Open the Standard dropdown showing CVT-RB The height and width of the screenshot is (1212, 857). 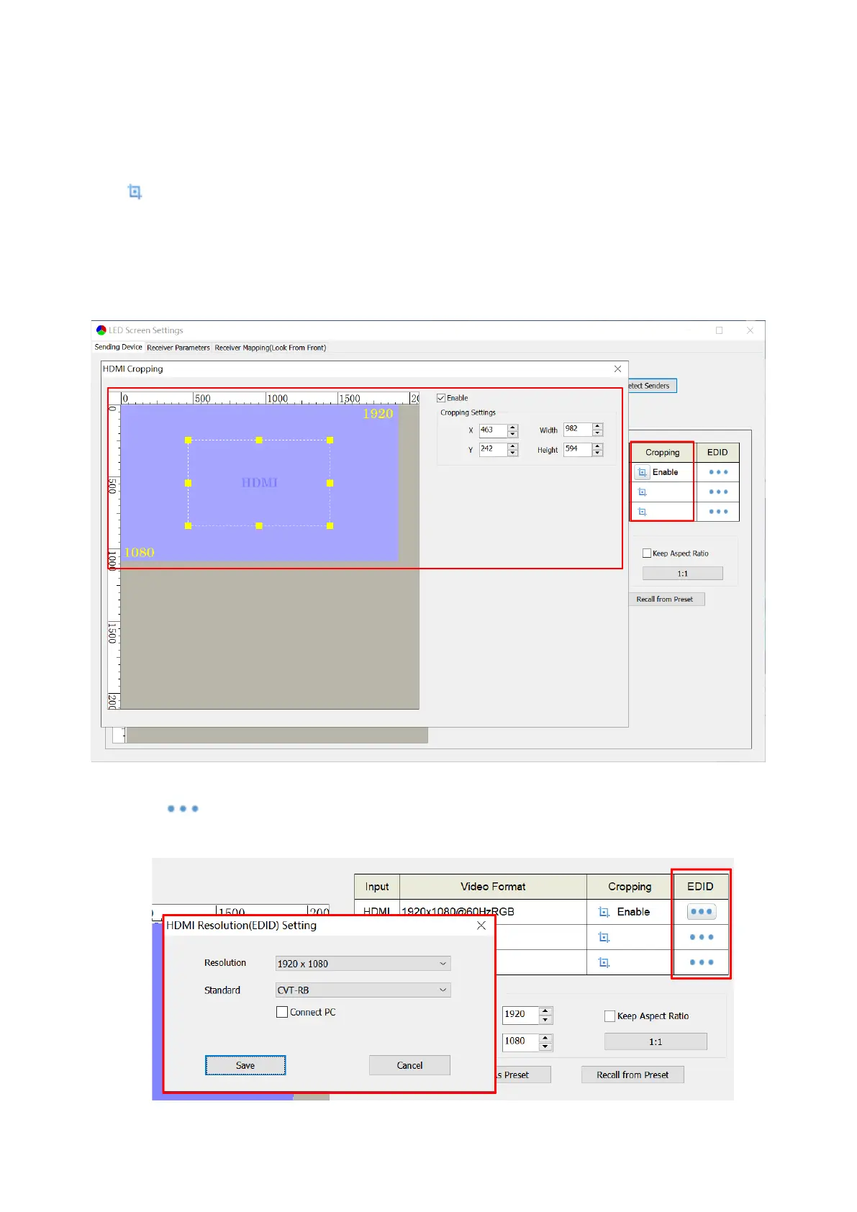point(363,990)
